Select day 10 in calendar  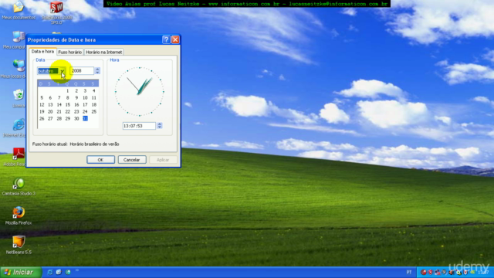85,98
